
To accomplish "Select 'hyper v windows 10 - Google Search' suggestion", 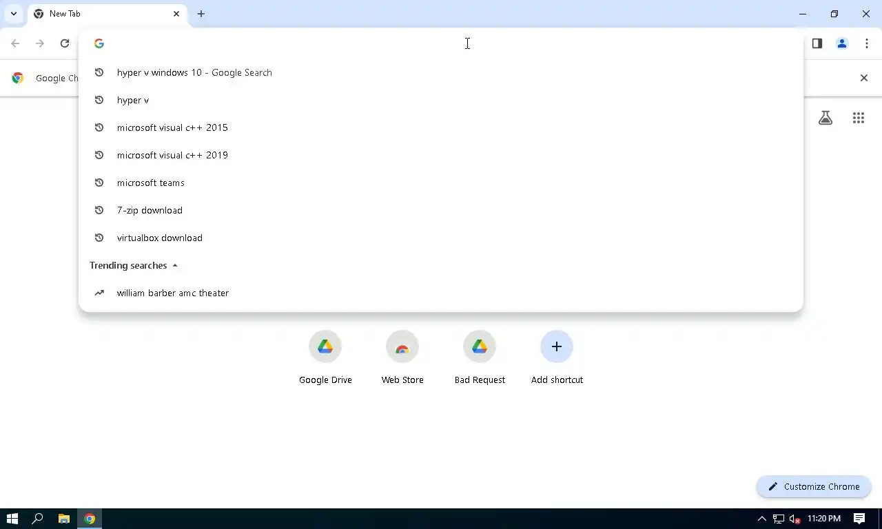I will [441, 72].
